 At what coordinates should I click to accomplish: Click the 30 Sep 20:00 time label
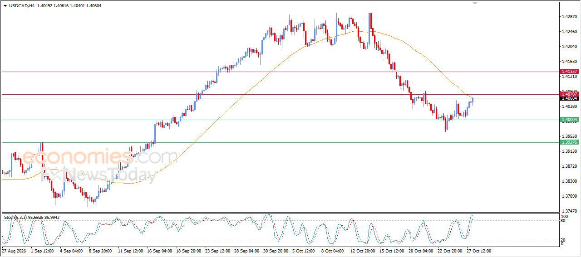pos(276,251)
